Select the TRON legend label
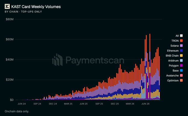 (175, 41)
